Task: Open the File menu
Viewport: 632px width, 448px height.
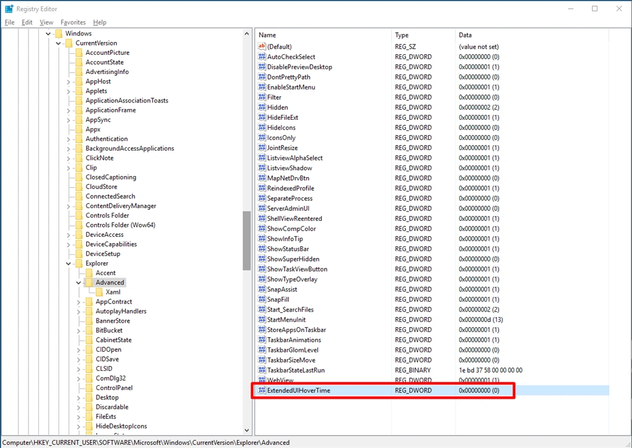Action: (9, 22)
